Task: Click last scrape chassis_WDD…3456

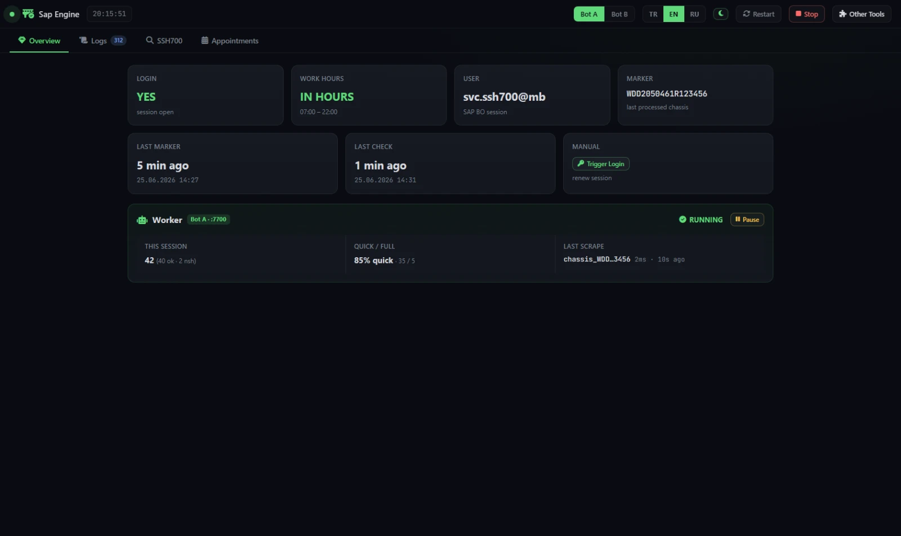Action: [597, 260]
